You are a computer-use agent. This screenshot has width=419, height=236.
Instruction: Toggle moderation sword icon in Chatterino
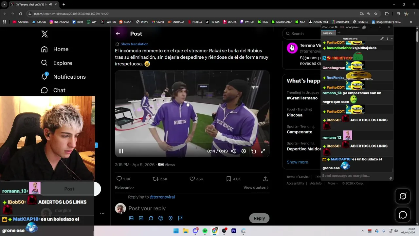[382, 39]
